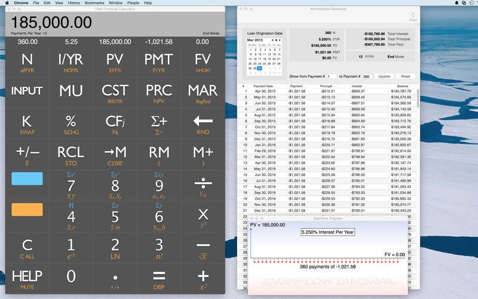The height and width of the screenshot is (299, 478).
Task: Click the Amortization Schedule vertical scrollbar
Action: (x=418, y=98)
